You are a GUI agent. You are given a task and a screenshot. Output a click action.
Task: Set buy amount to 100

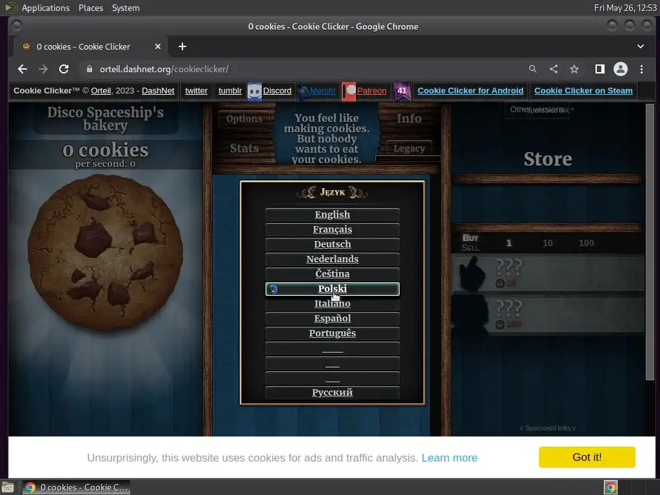point(587,243)
